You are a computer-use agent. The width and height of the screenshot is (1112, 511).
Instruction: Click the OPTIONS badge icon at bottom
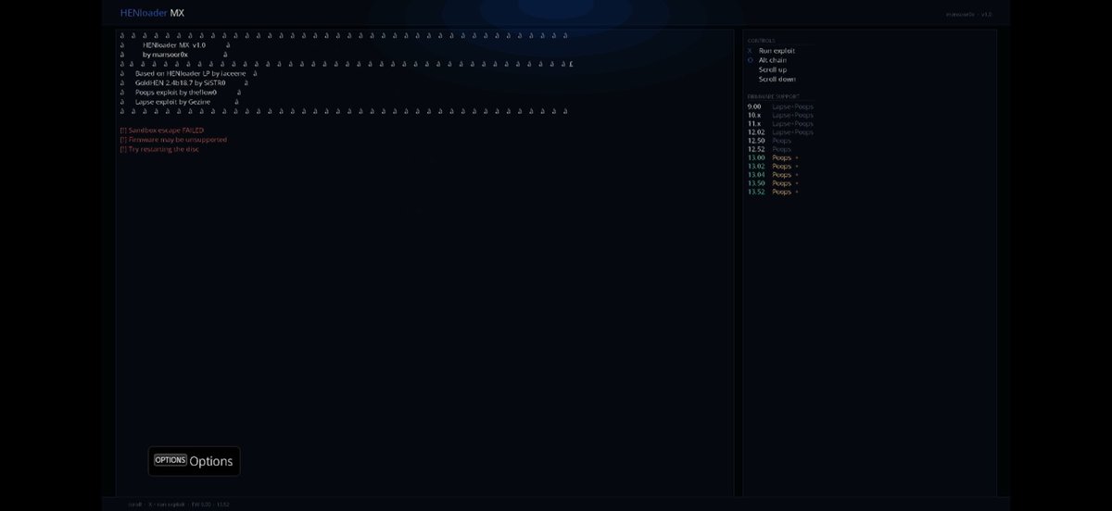(x=171, y=460)
